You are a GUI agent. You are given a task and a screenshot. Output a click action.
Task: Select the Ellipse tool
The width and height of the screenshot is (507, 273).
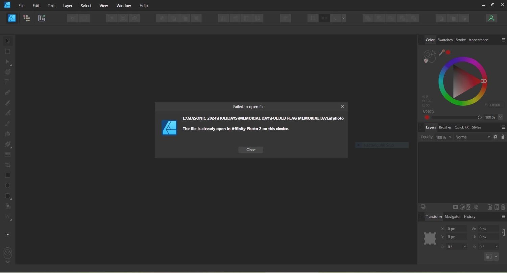tap(7, 185)
